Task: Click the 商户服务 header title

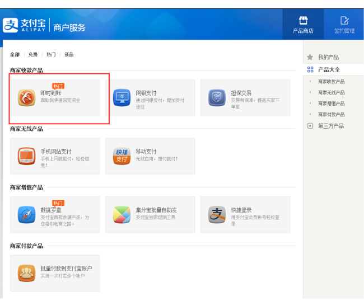Action: coord(69,27)
